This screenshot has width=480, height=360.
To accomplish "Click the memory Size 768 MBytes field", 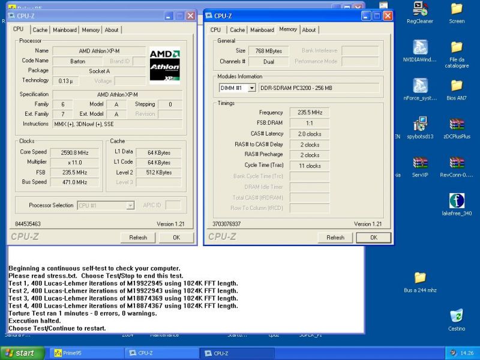I will (x=268, y=51).
